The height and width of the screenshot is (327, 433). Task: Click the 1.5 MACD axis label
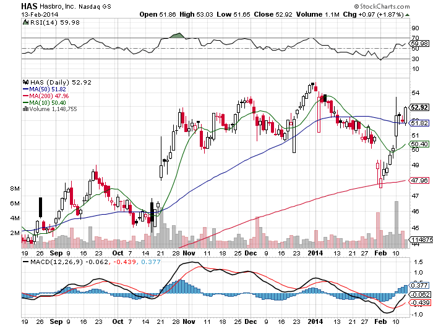(418, 262)
